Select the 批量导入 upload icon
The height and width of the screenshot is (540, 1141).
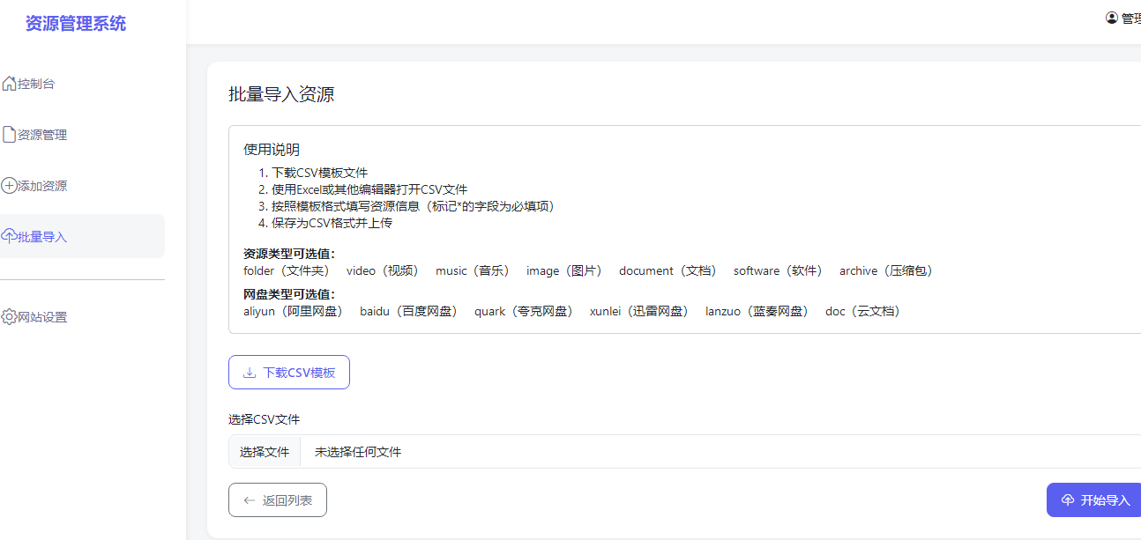click(8, 235)
